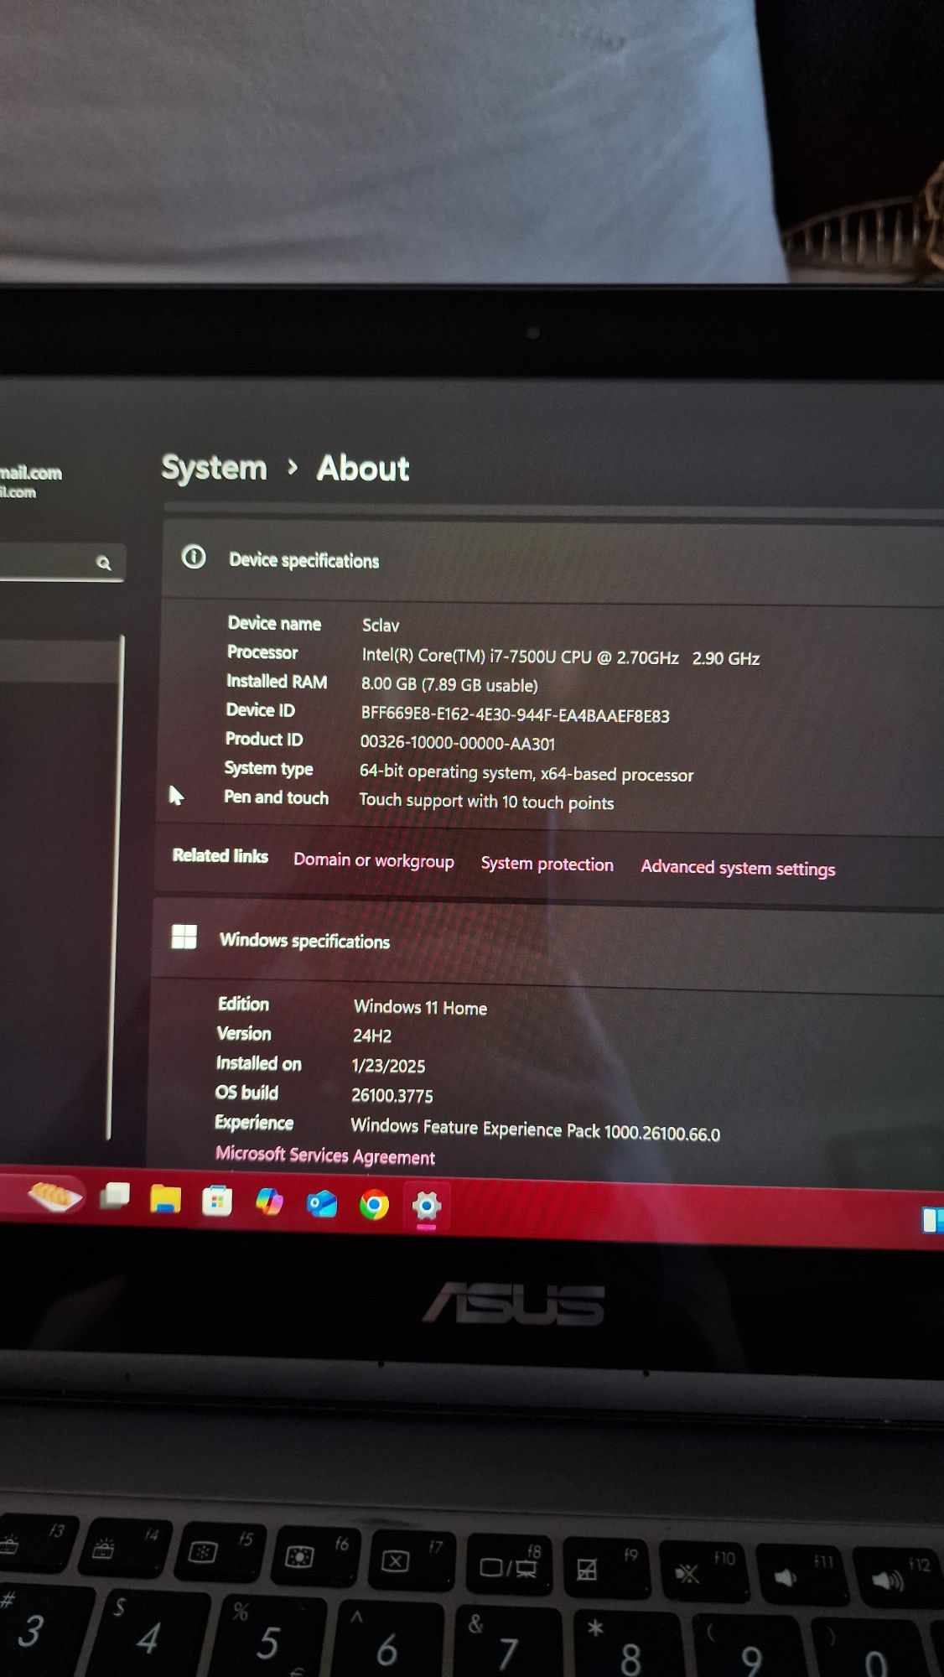
Task: Select the device name Sclav
Action: click(x=381, y=626)
